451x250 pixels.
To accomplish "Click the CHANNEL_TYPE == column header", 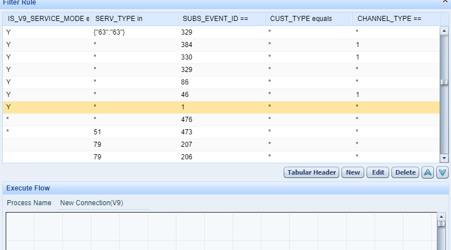I will coord(396,19).
